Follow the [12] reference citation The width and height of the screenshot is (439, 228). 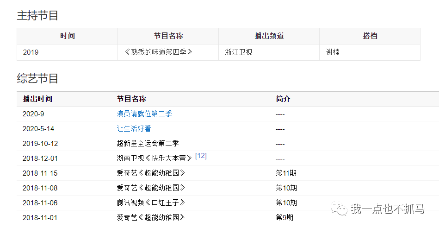click(201, 156)
